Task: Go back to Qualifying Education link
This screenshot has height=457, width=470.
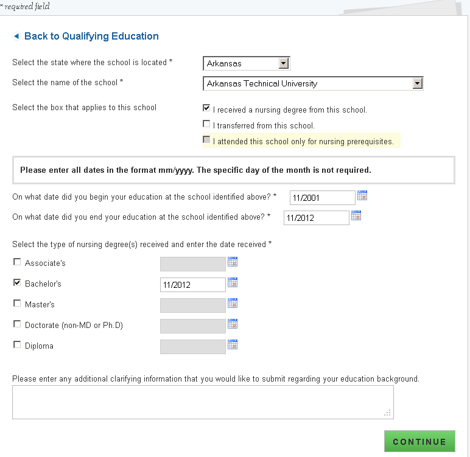Action: (x=91, y=37)
